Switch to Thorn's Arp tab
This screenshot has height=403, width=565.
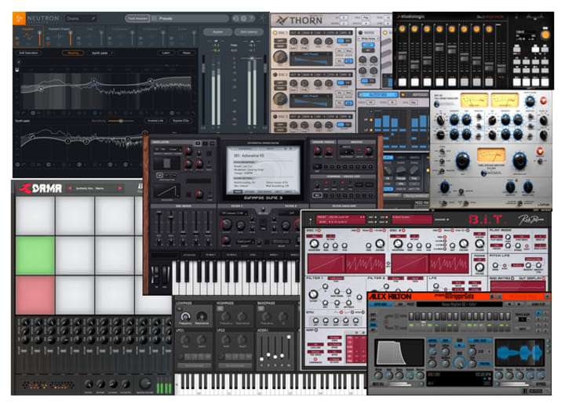pos(414,94)
